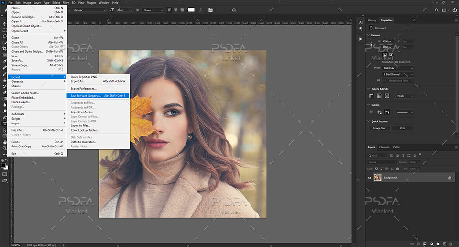This screenshot has height=247, width=459.
Task: Click the Background layer thumbnail
Action: coord(378,178)
